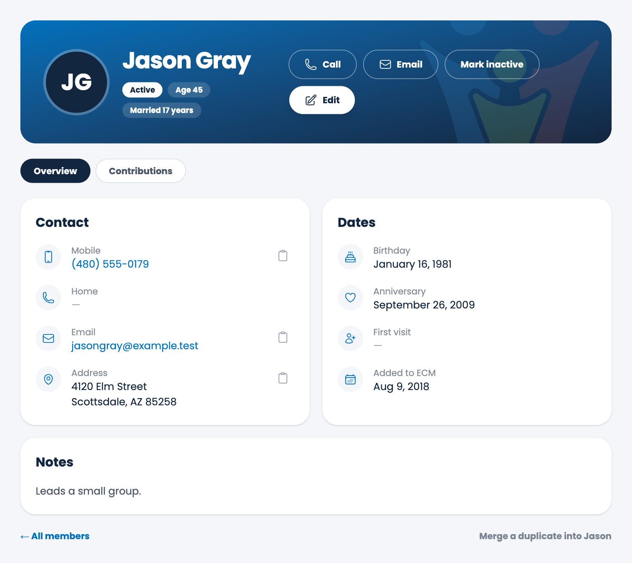Click the calendar icon for Added to ECM

350,379
